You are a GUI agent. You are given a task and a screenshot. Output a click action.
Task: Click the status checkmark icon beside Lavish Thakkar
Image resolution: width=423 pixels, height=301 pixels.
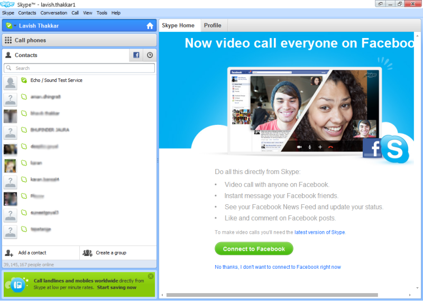9,25
